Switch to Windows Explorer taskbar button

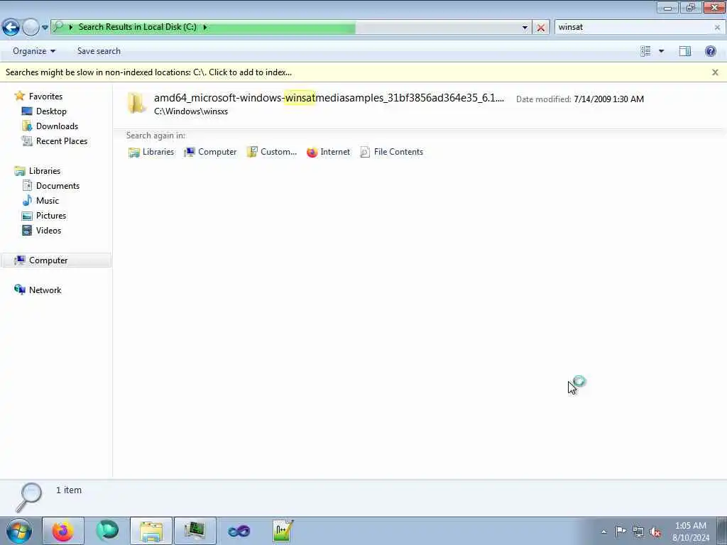pos(151,531)
